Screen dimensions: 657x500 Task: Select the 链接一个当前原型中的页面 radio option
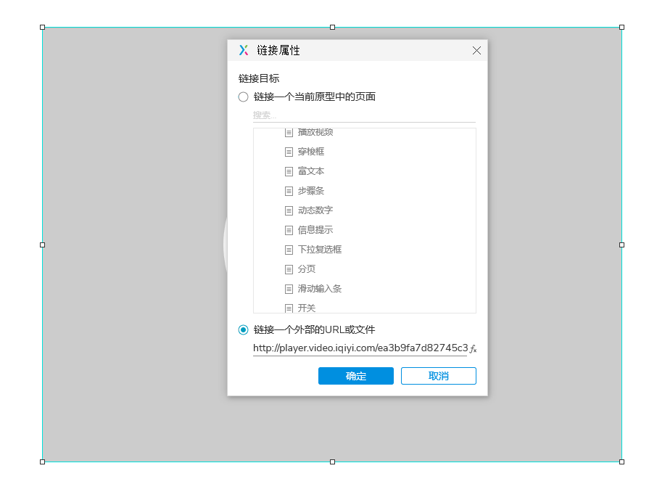pos(243,97)
